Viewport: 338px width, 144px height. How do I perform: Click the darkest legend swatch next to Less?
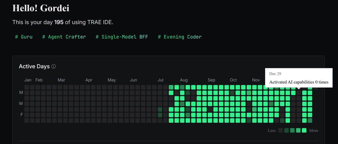click(281, 130)
